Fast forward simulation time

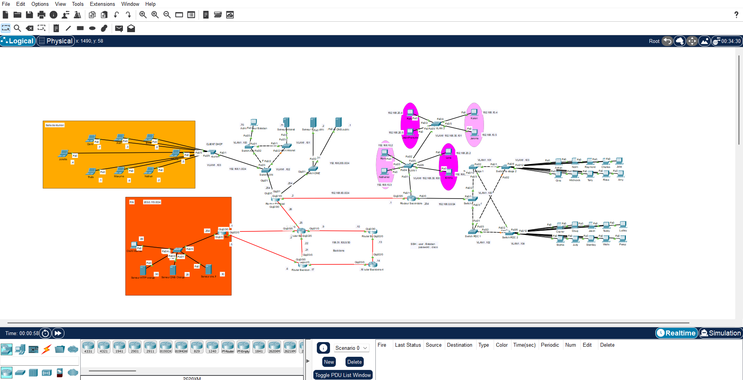click(57, 333)
